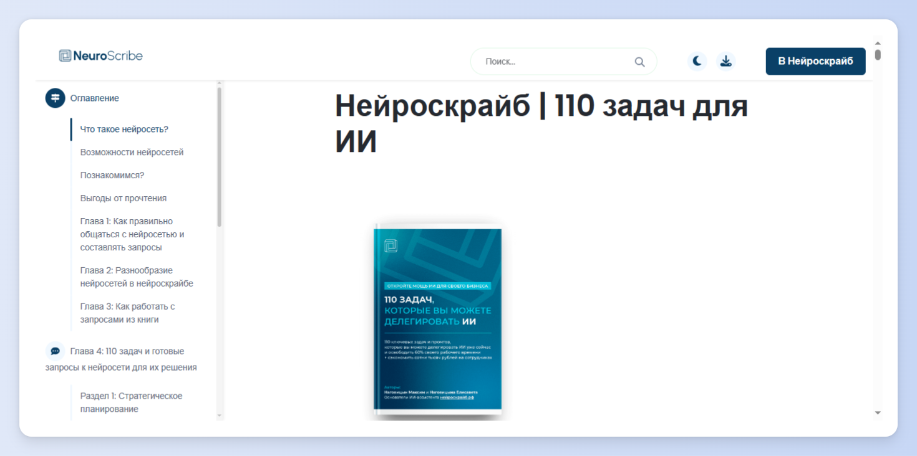917x456 pixels.
Task: Click the heading Нейроскрайб | 110 задач для ИИ
Action: point(541,124)
